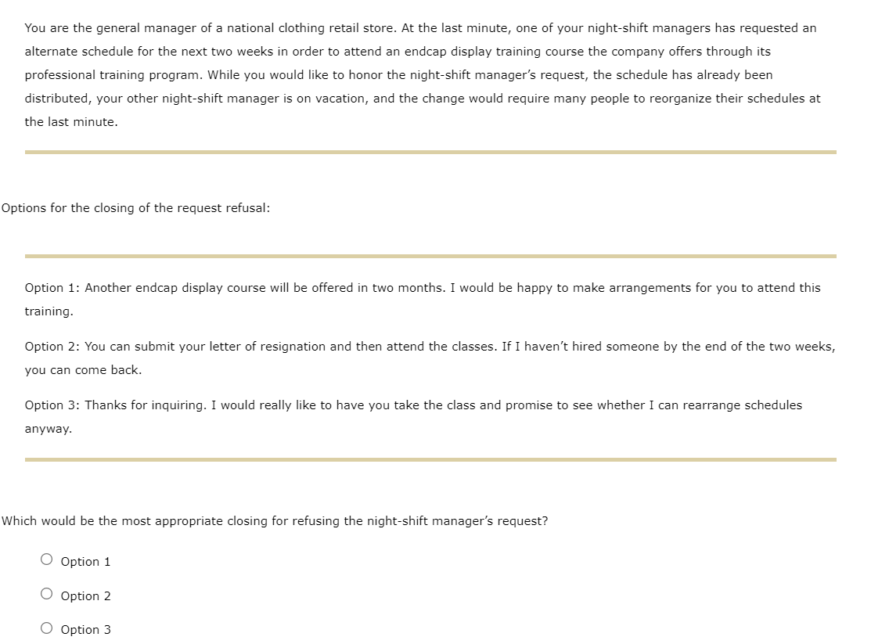
Task: Click the Option 2 answer text block
Action: pyautogui.click(x=430, y=358)
